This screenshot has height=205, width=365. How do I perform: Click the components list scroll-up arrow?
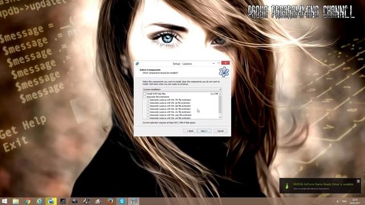(220, 93)
